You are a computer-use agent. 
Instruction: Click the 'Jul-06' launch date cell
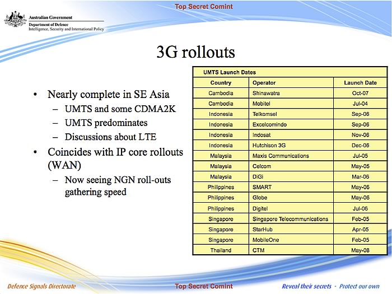(x=360, y=208)
